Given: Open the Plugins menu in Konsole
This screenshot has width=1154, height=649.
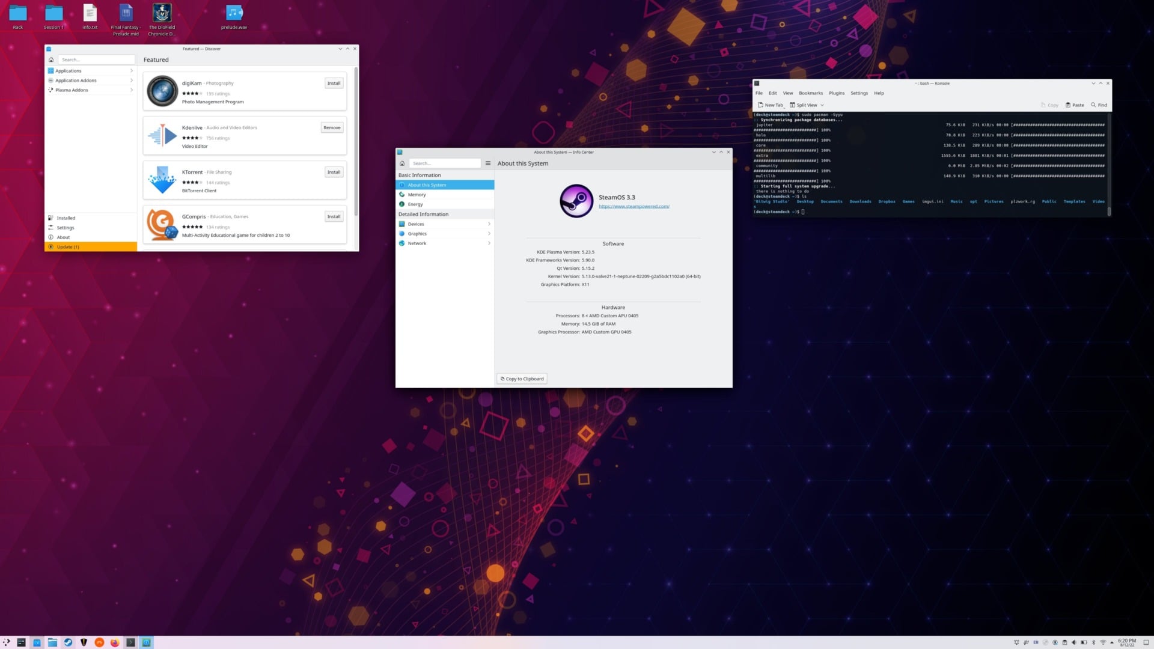Looking at the screenshot, I should click(836, 93).
